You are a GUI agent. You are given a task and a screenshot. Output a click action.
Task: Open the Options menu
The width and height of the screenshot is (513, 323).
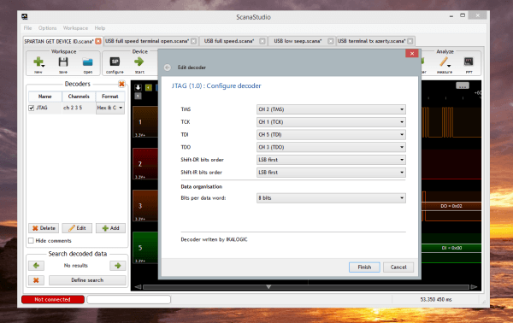tap(47, 28)
